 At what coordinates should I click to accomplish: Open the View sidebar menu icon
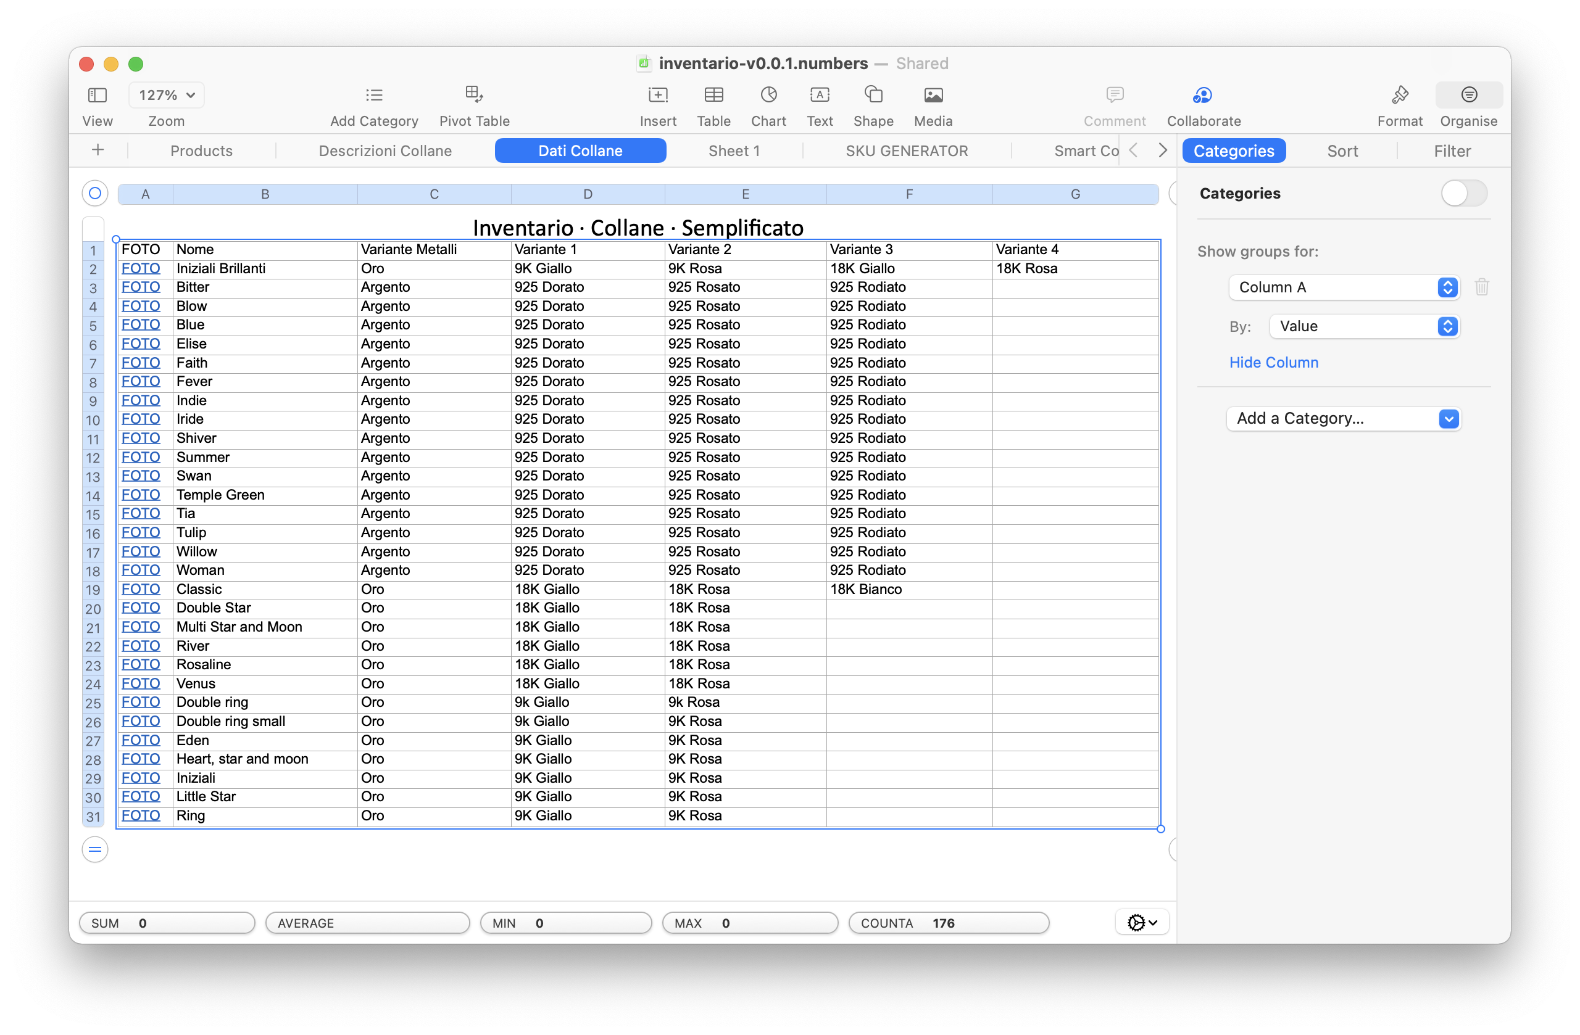tap(97, 96)
